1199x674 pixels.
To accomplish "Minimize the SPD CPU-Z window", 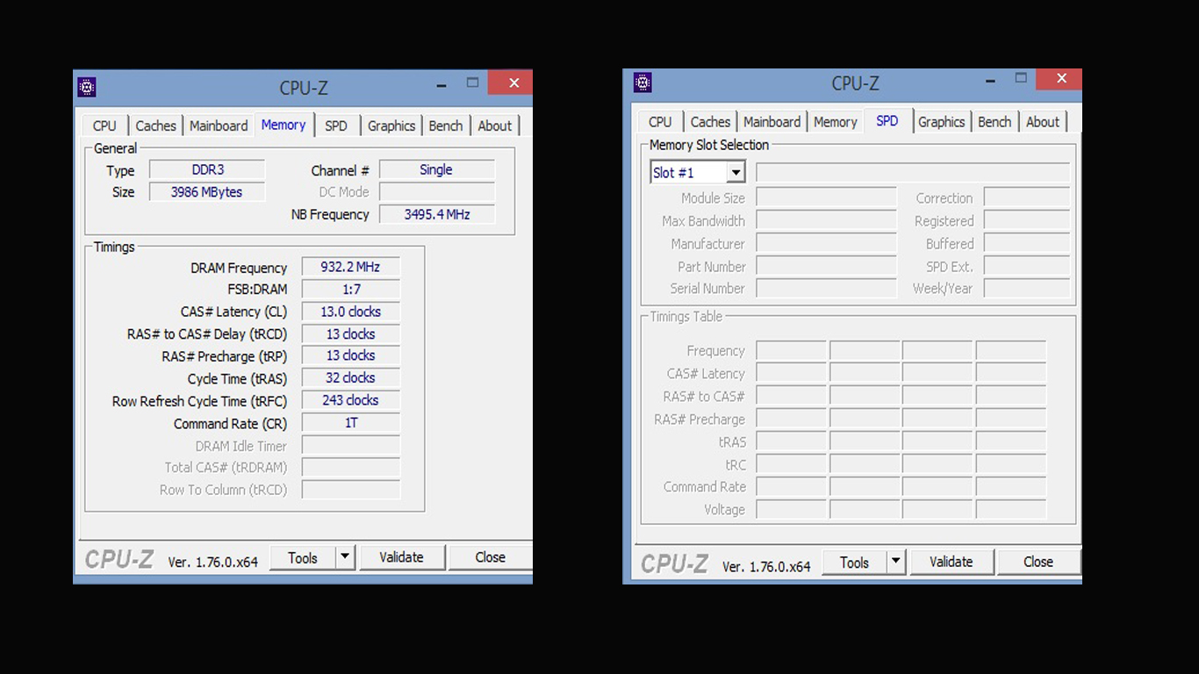I will point(991,80).
